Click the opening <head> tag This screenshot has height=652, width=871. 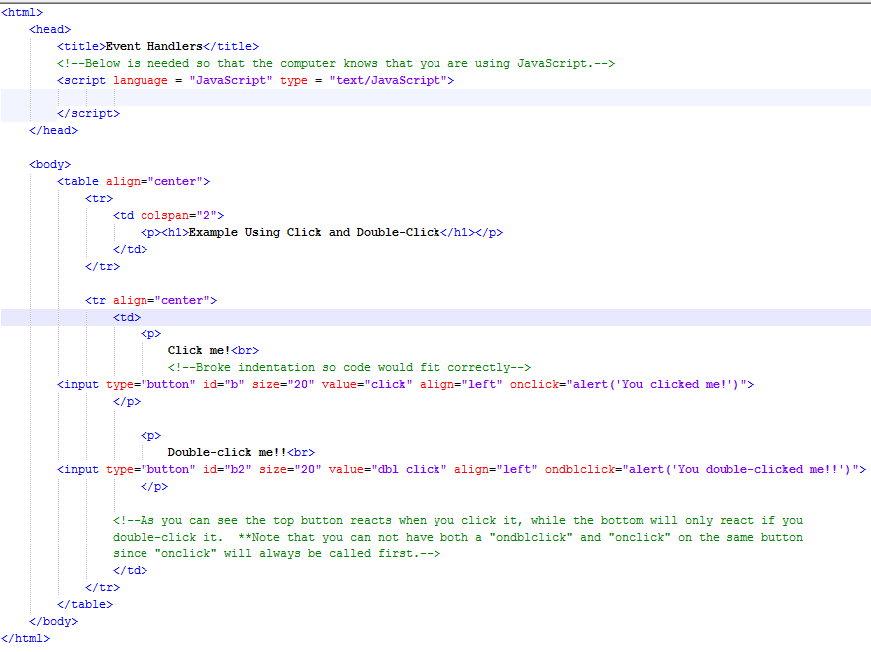coord(50,29)
